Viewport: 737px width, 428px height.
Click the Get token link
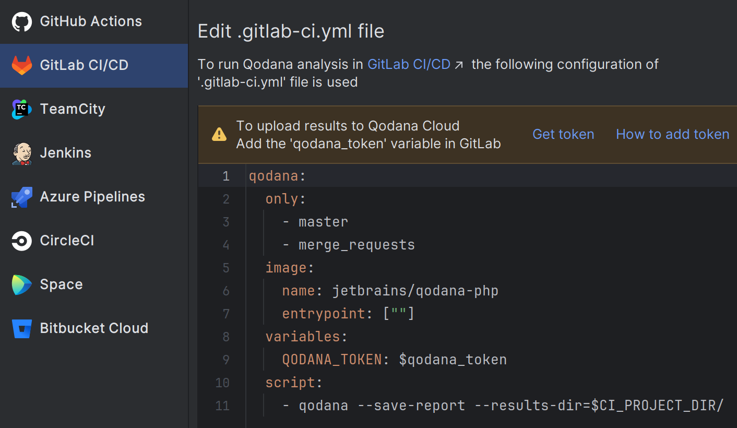point(563,134)
